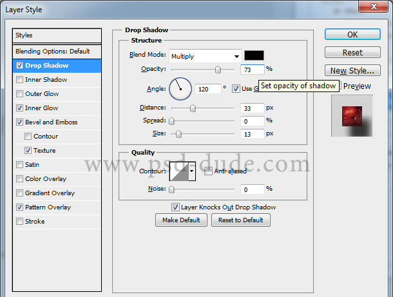Enable the Inner Shadow checkbox
This screenshot has width=393, height=297.
click(x=19, y=80)
